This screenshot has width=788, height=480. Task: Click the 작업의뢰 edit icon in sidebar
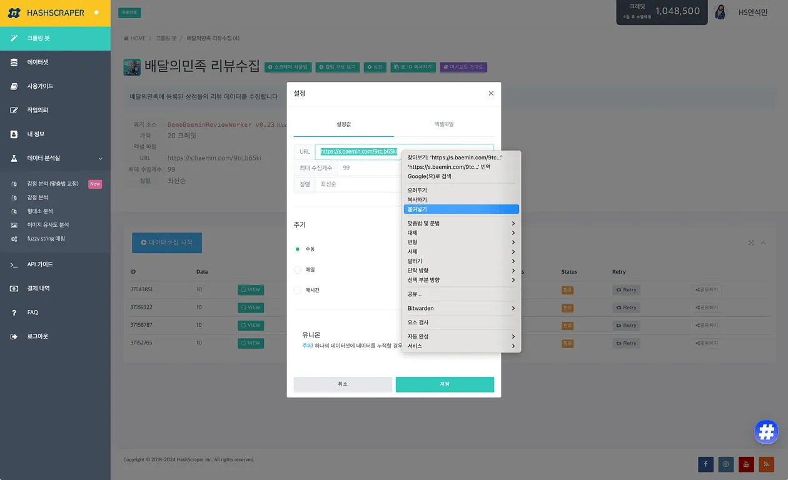(14, 111)
